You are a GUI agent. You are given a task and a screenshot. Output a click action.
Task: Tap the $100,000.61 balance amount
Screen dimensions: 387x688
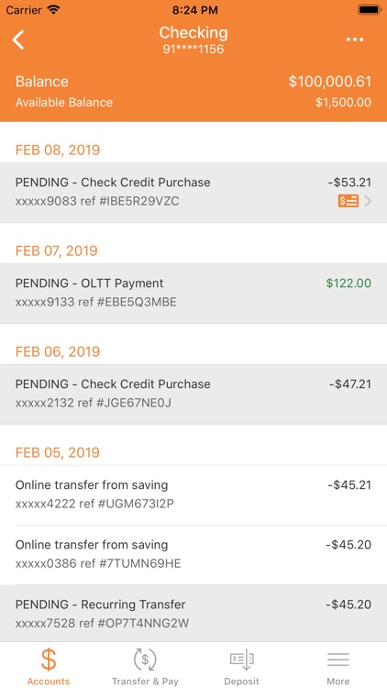pyautogui.click(x=330, y=82)
